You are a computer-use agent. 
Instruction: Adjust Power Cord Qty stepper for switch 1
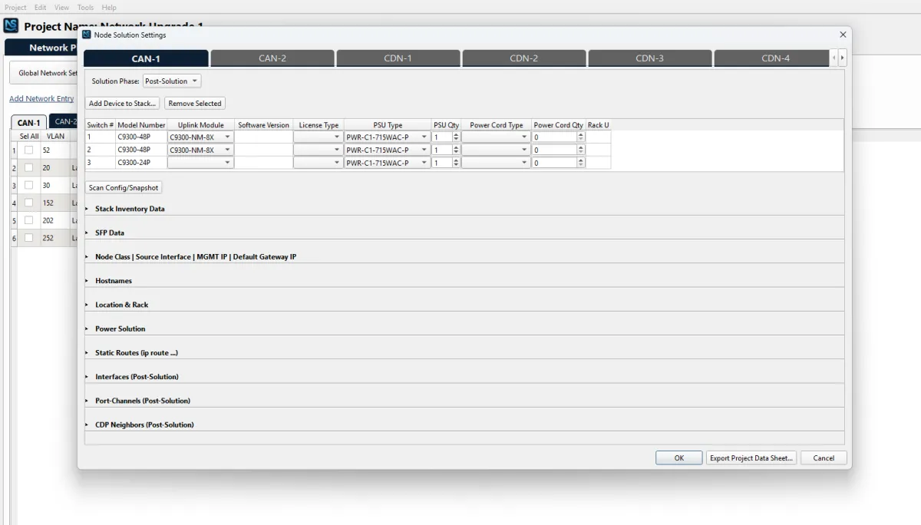(581, 137)
